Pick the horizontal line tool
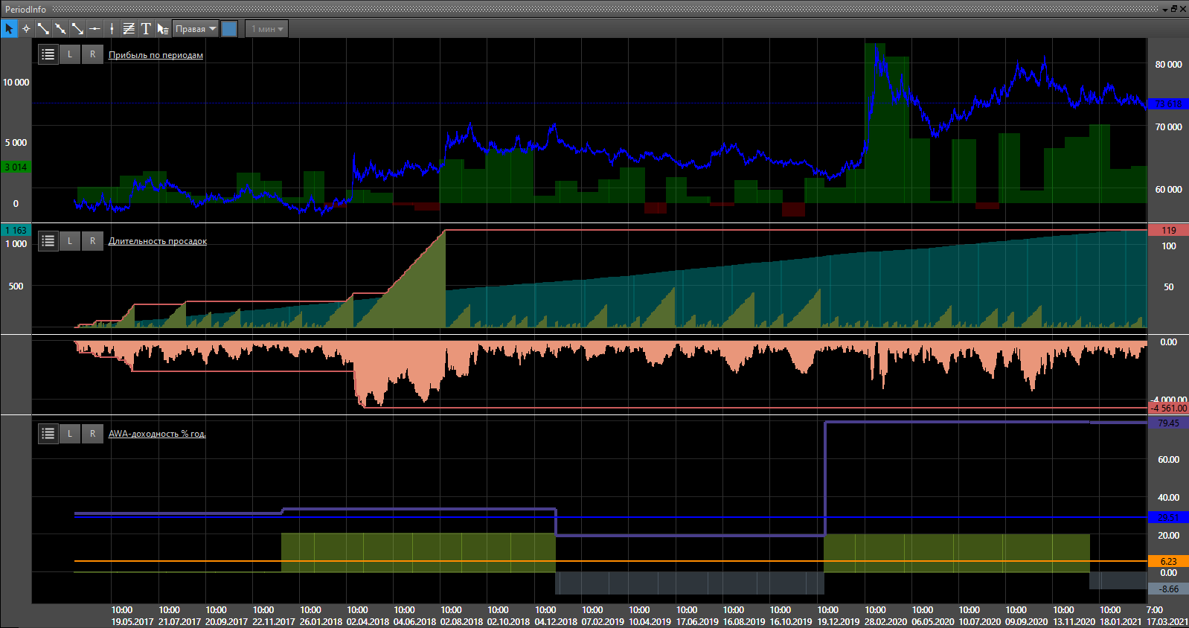This screenshot has width=1189, height=628. point(94,29)
